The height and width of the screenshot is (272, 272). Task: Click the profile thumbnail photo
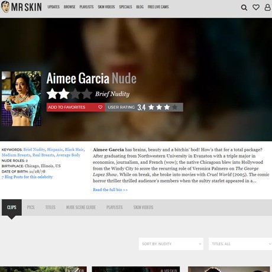click(21, 99)
